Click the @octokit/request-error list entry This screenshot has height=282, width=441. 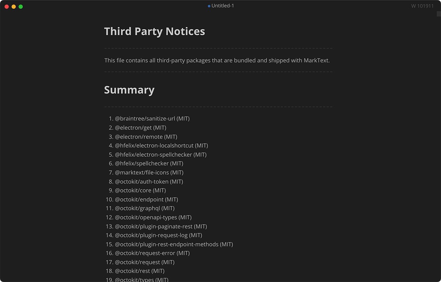pyautogui.click(x=153, y=253)
